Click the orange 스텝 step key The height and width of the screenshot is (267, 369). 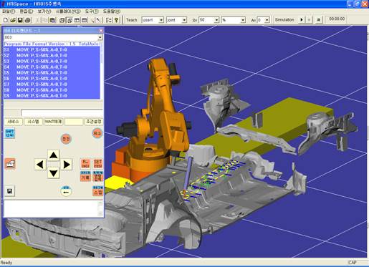[97, 191]
